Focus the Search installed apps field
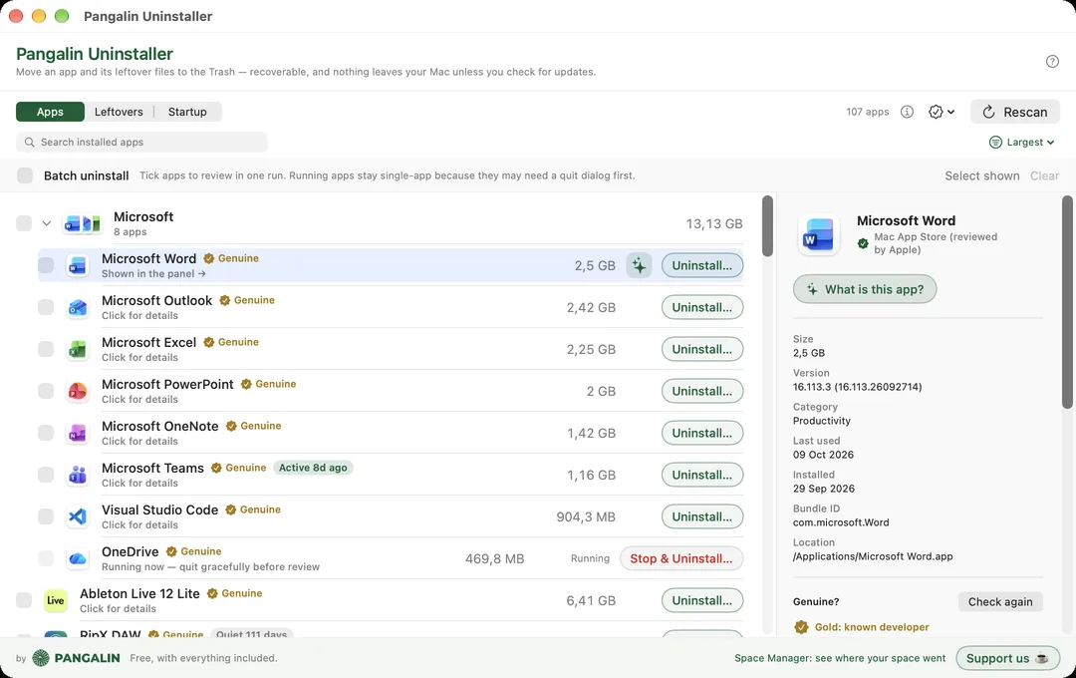This screenshot has width=1076, height=678. click(141, 143)
